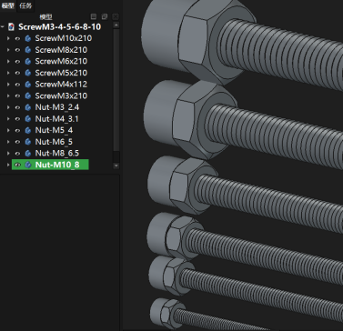The image size is (343, 331).
Task: Hide ScrewM6x210 with its eye icon
Action: 17,62
